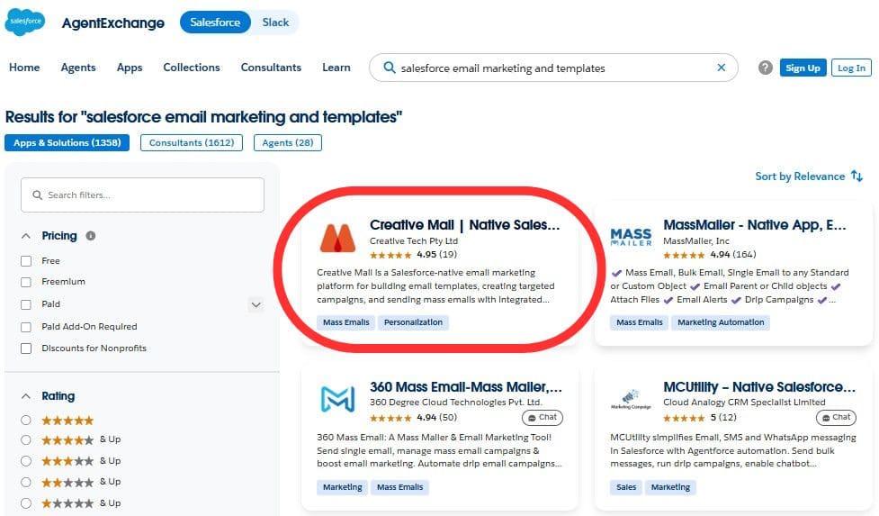Open the help question mark icon

click(766, 68)
